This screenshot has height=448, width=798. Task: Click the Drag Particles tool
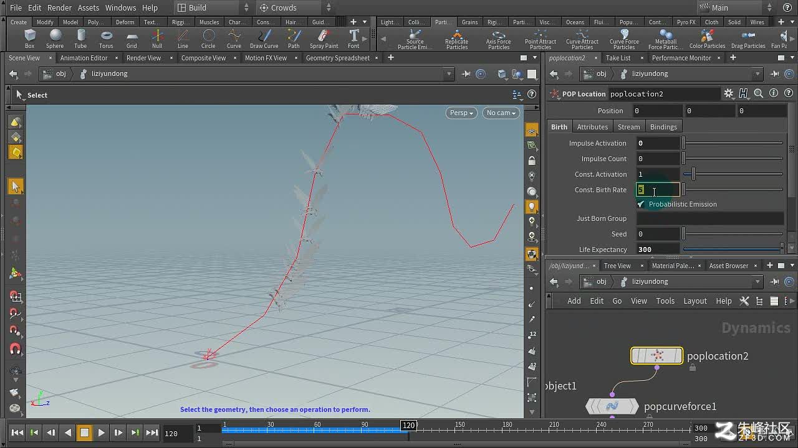[x=748, y=39]
